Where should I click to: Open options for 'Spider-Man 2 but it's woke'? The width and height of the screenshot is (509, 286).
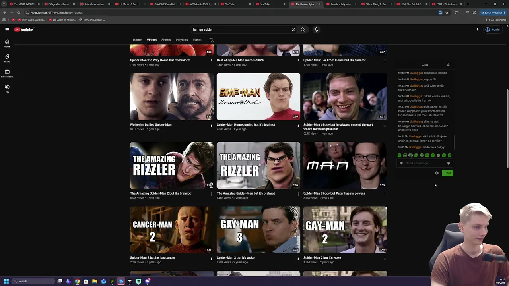pyautogui.click(x=385, y=259)
